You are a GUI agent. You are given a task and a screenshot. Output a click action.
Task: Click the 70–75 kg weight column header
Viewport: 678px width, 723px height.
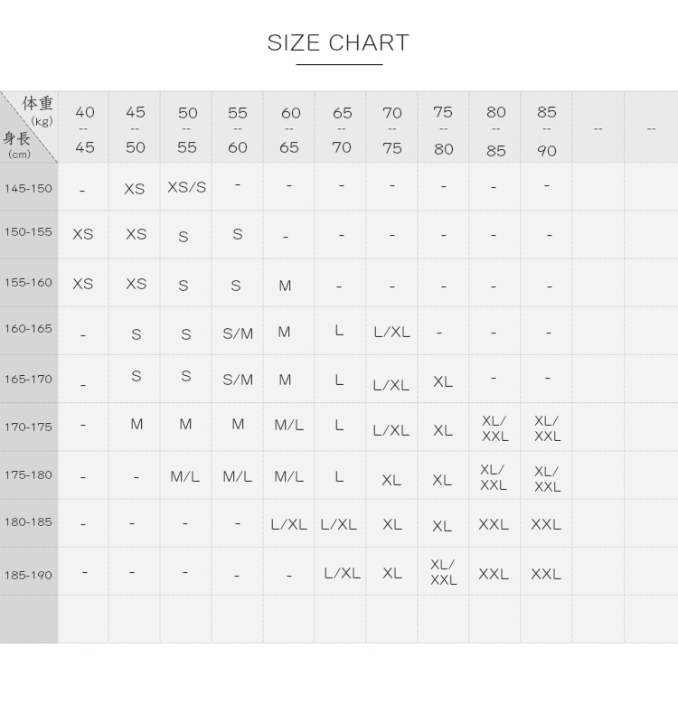pyautogui.click(x=392, y=129)
